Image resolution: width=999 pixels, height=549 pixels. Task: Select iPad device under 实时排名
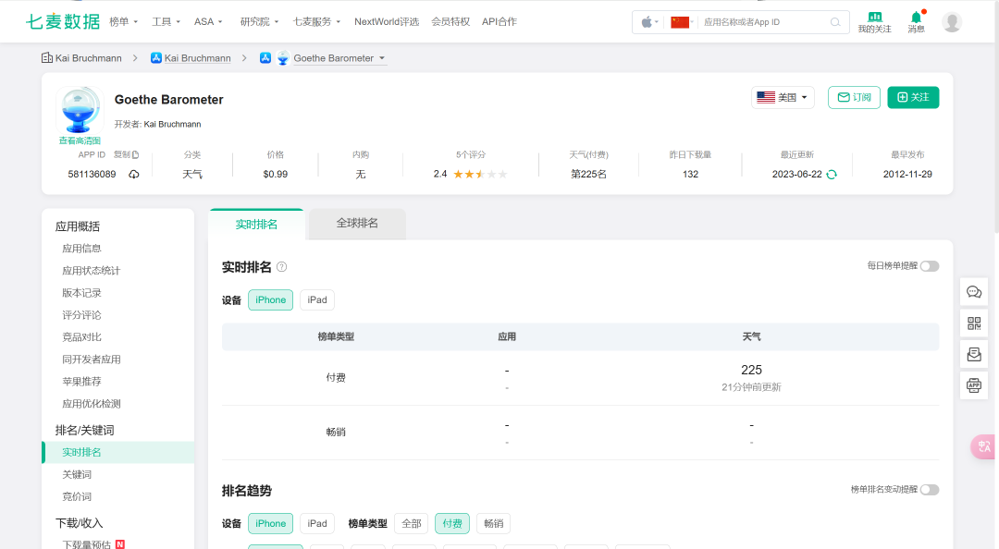(x=317, y=300)
